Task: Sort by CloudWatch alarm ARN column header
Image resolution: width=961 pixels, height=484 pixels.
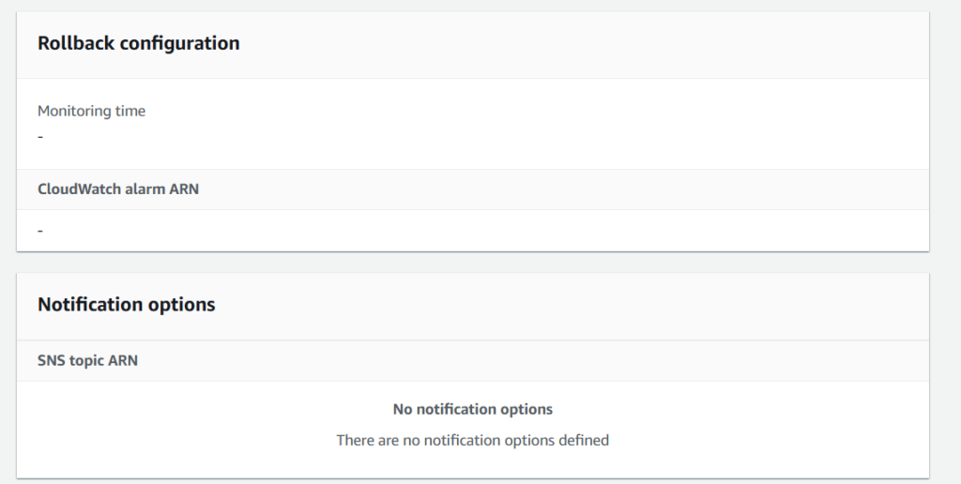Action: [x=117, y=189]
